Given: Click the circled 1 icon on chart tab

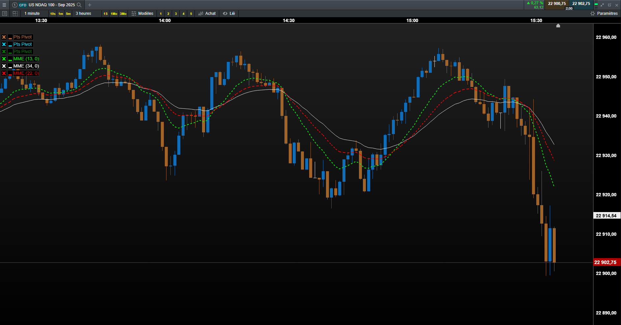Looking at the screenshot, I should click(15, 5).
